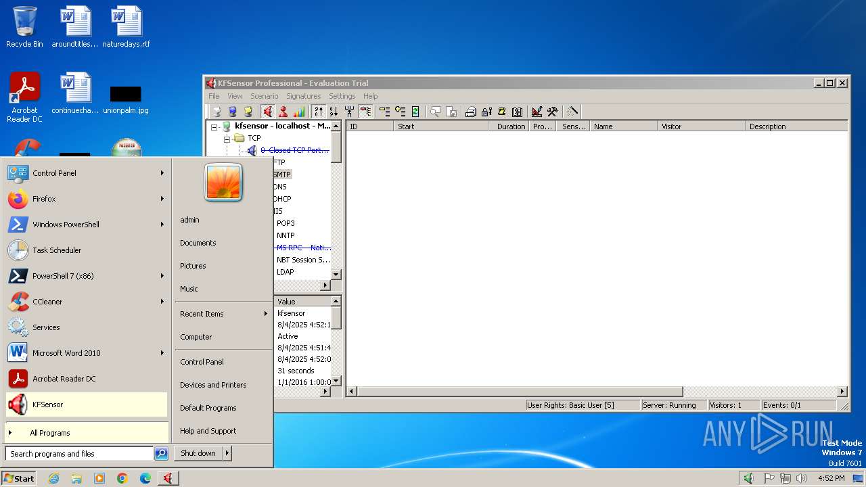This screenshot has width=866, height=487.
Task: Open the Scenario menu
Action: (265, 96)
